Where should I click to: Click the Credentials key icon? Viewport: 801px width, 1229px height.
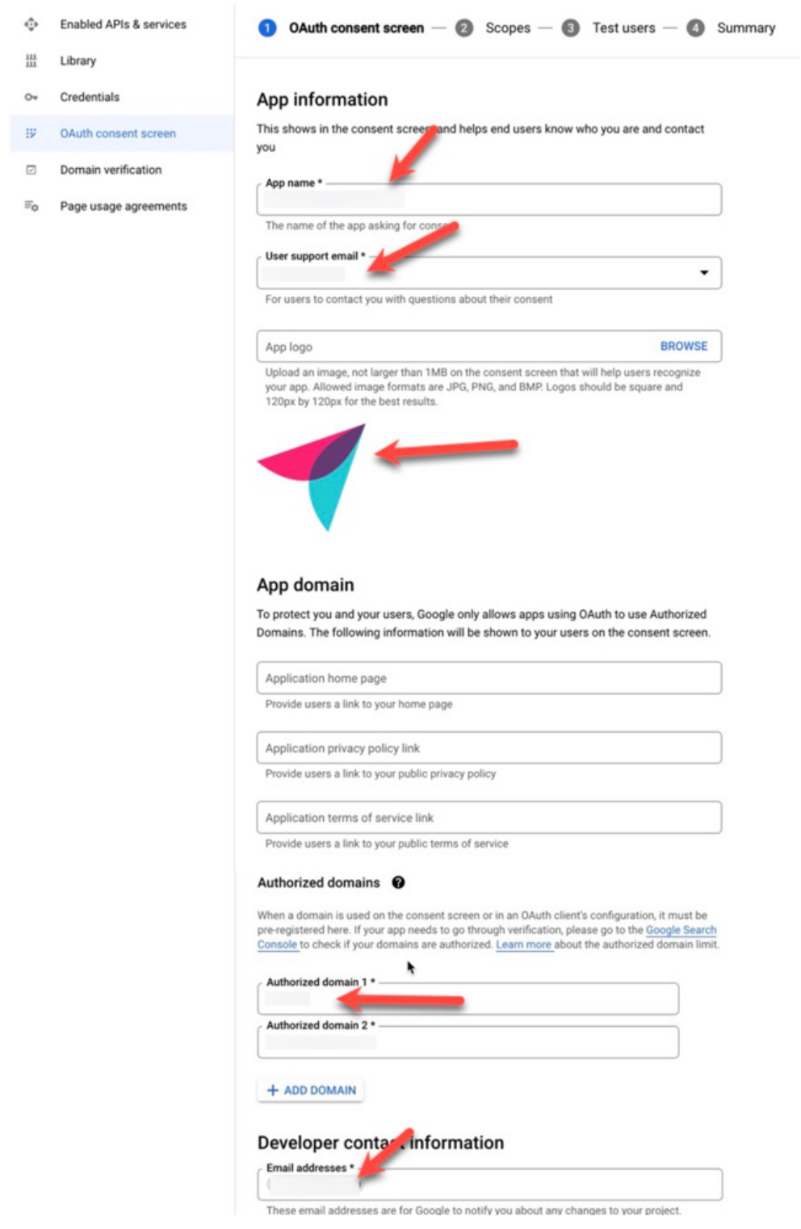coord(31,97)
